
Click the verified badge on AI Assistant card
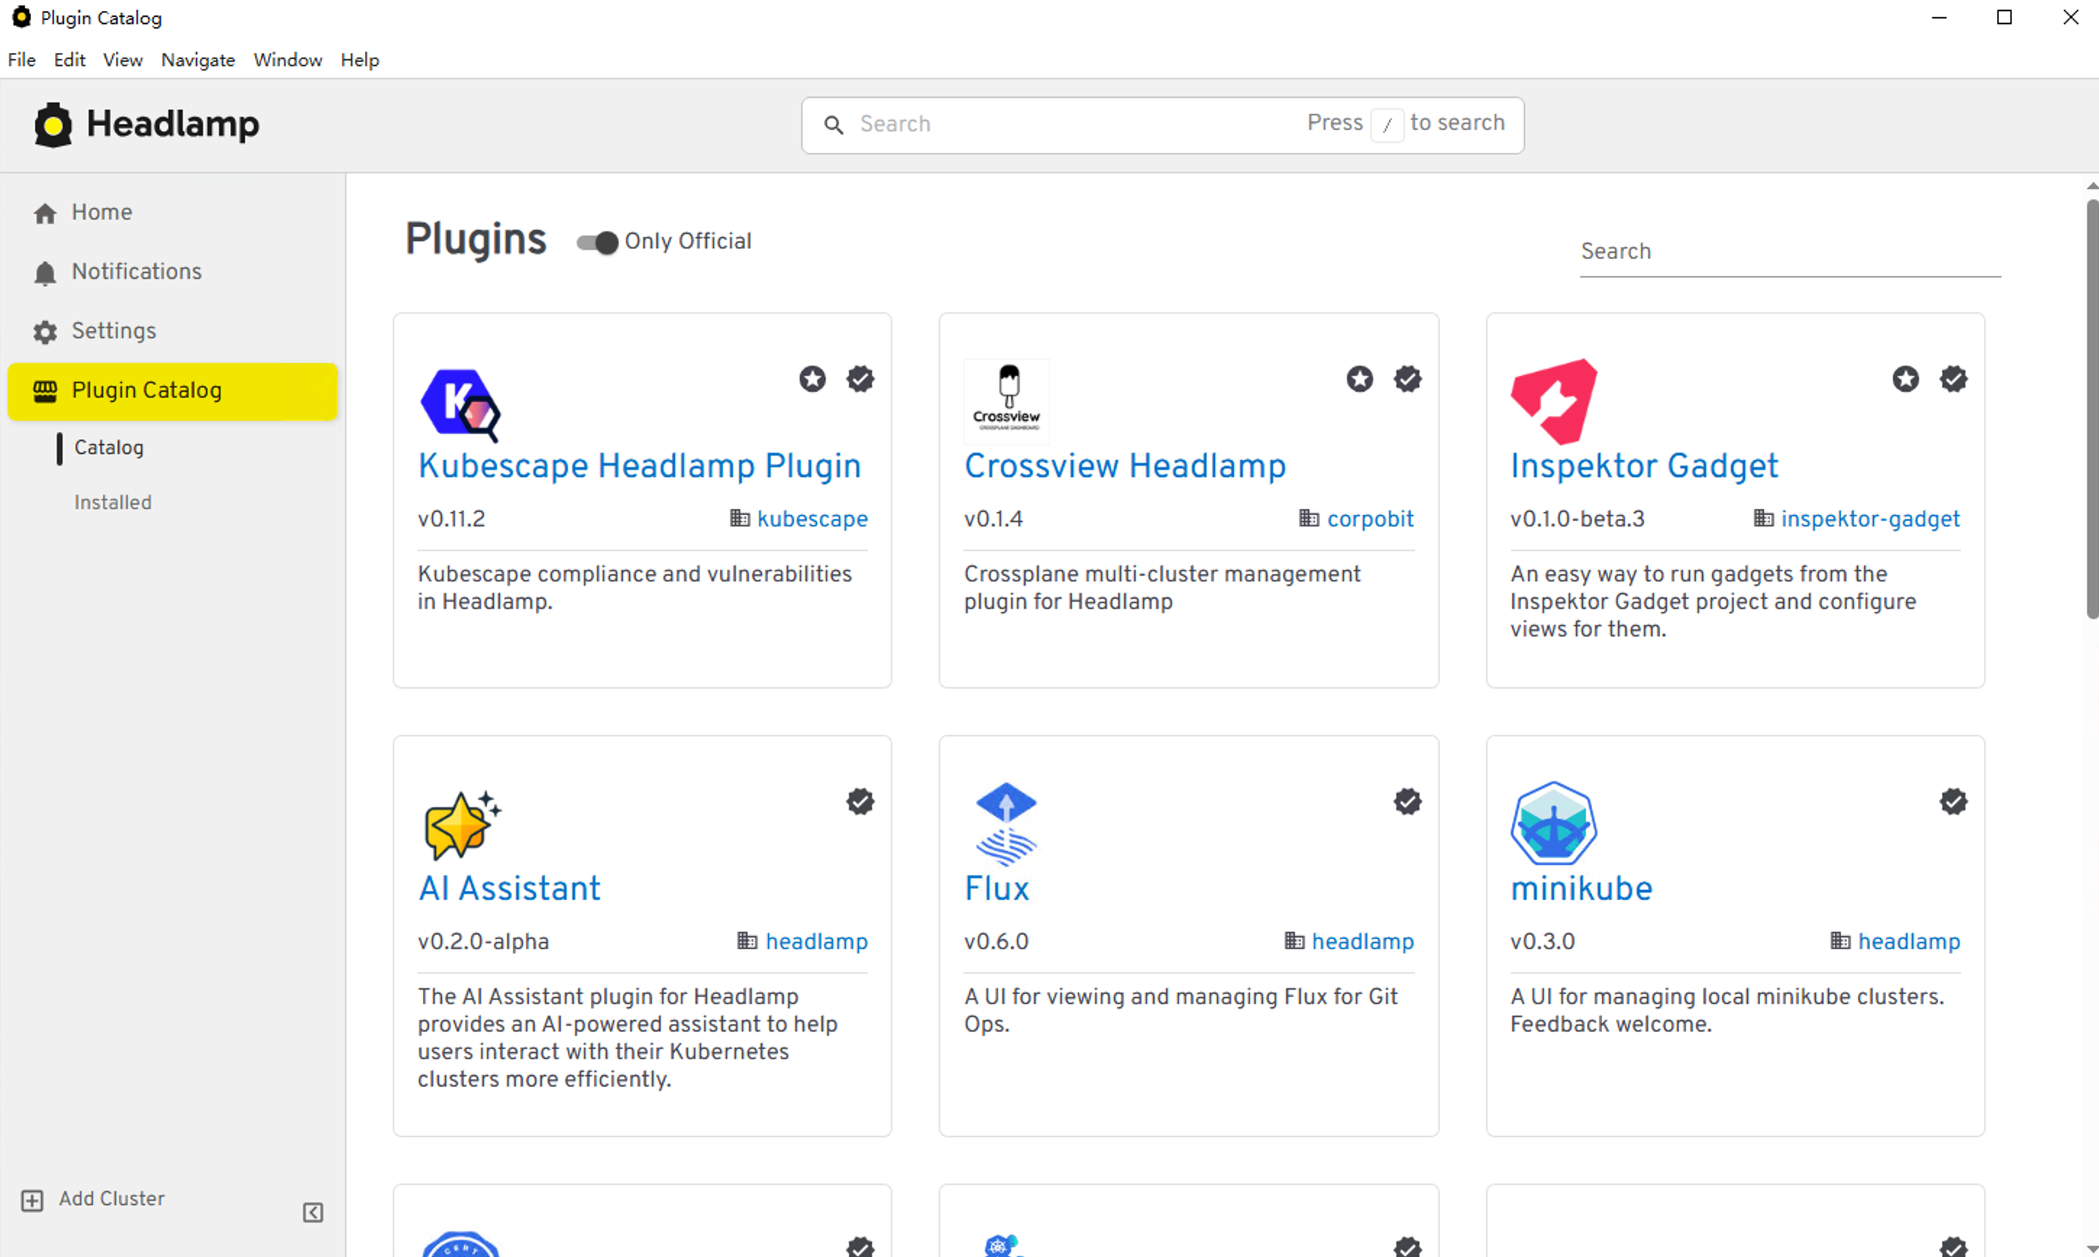[860, 802]
